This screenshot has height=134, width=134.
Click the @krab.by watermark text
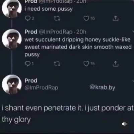pyautogui.click(x=102, y=87)
